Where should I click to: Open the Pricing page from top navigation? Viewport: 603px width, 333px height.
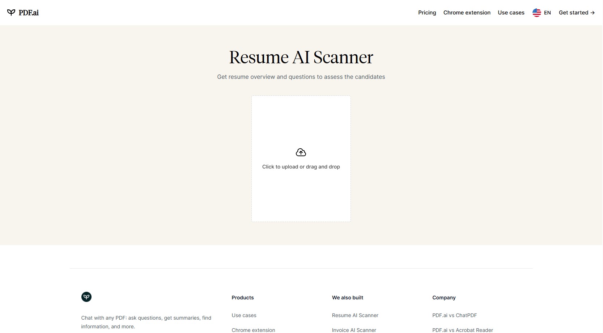[427, 13]
